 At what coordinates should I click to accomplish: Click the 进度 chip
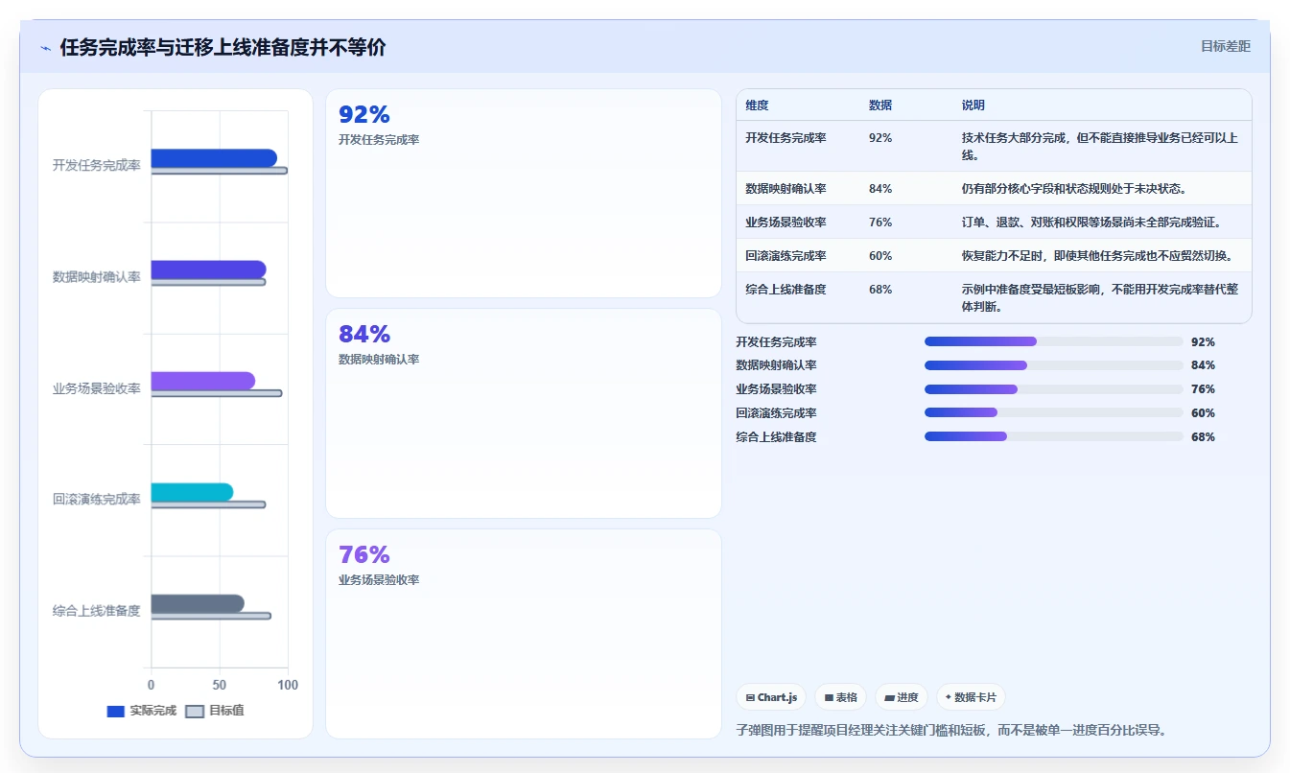click(x=902, y=697)
